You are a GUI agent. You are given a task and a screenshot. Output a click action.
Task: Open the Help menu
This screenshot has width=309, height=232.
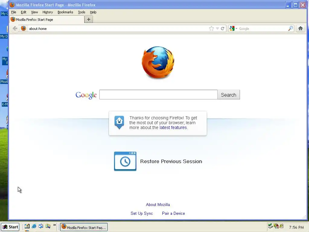coord(93,12)
